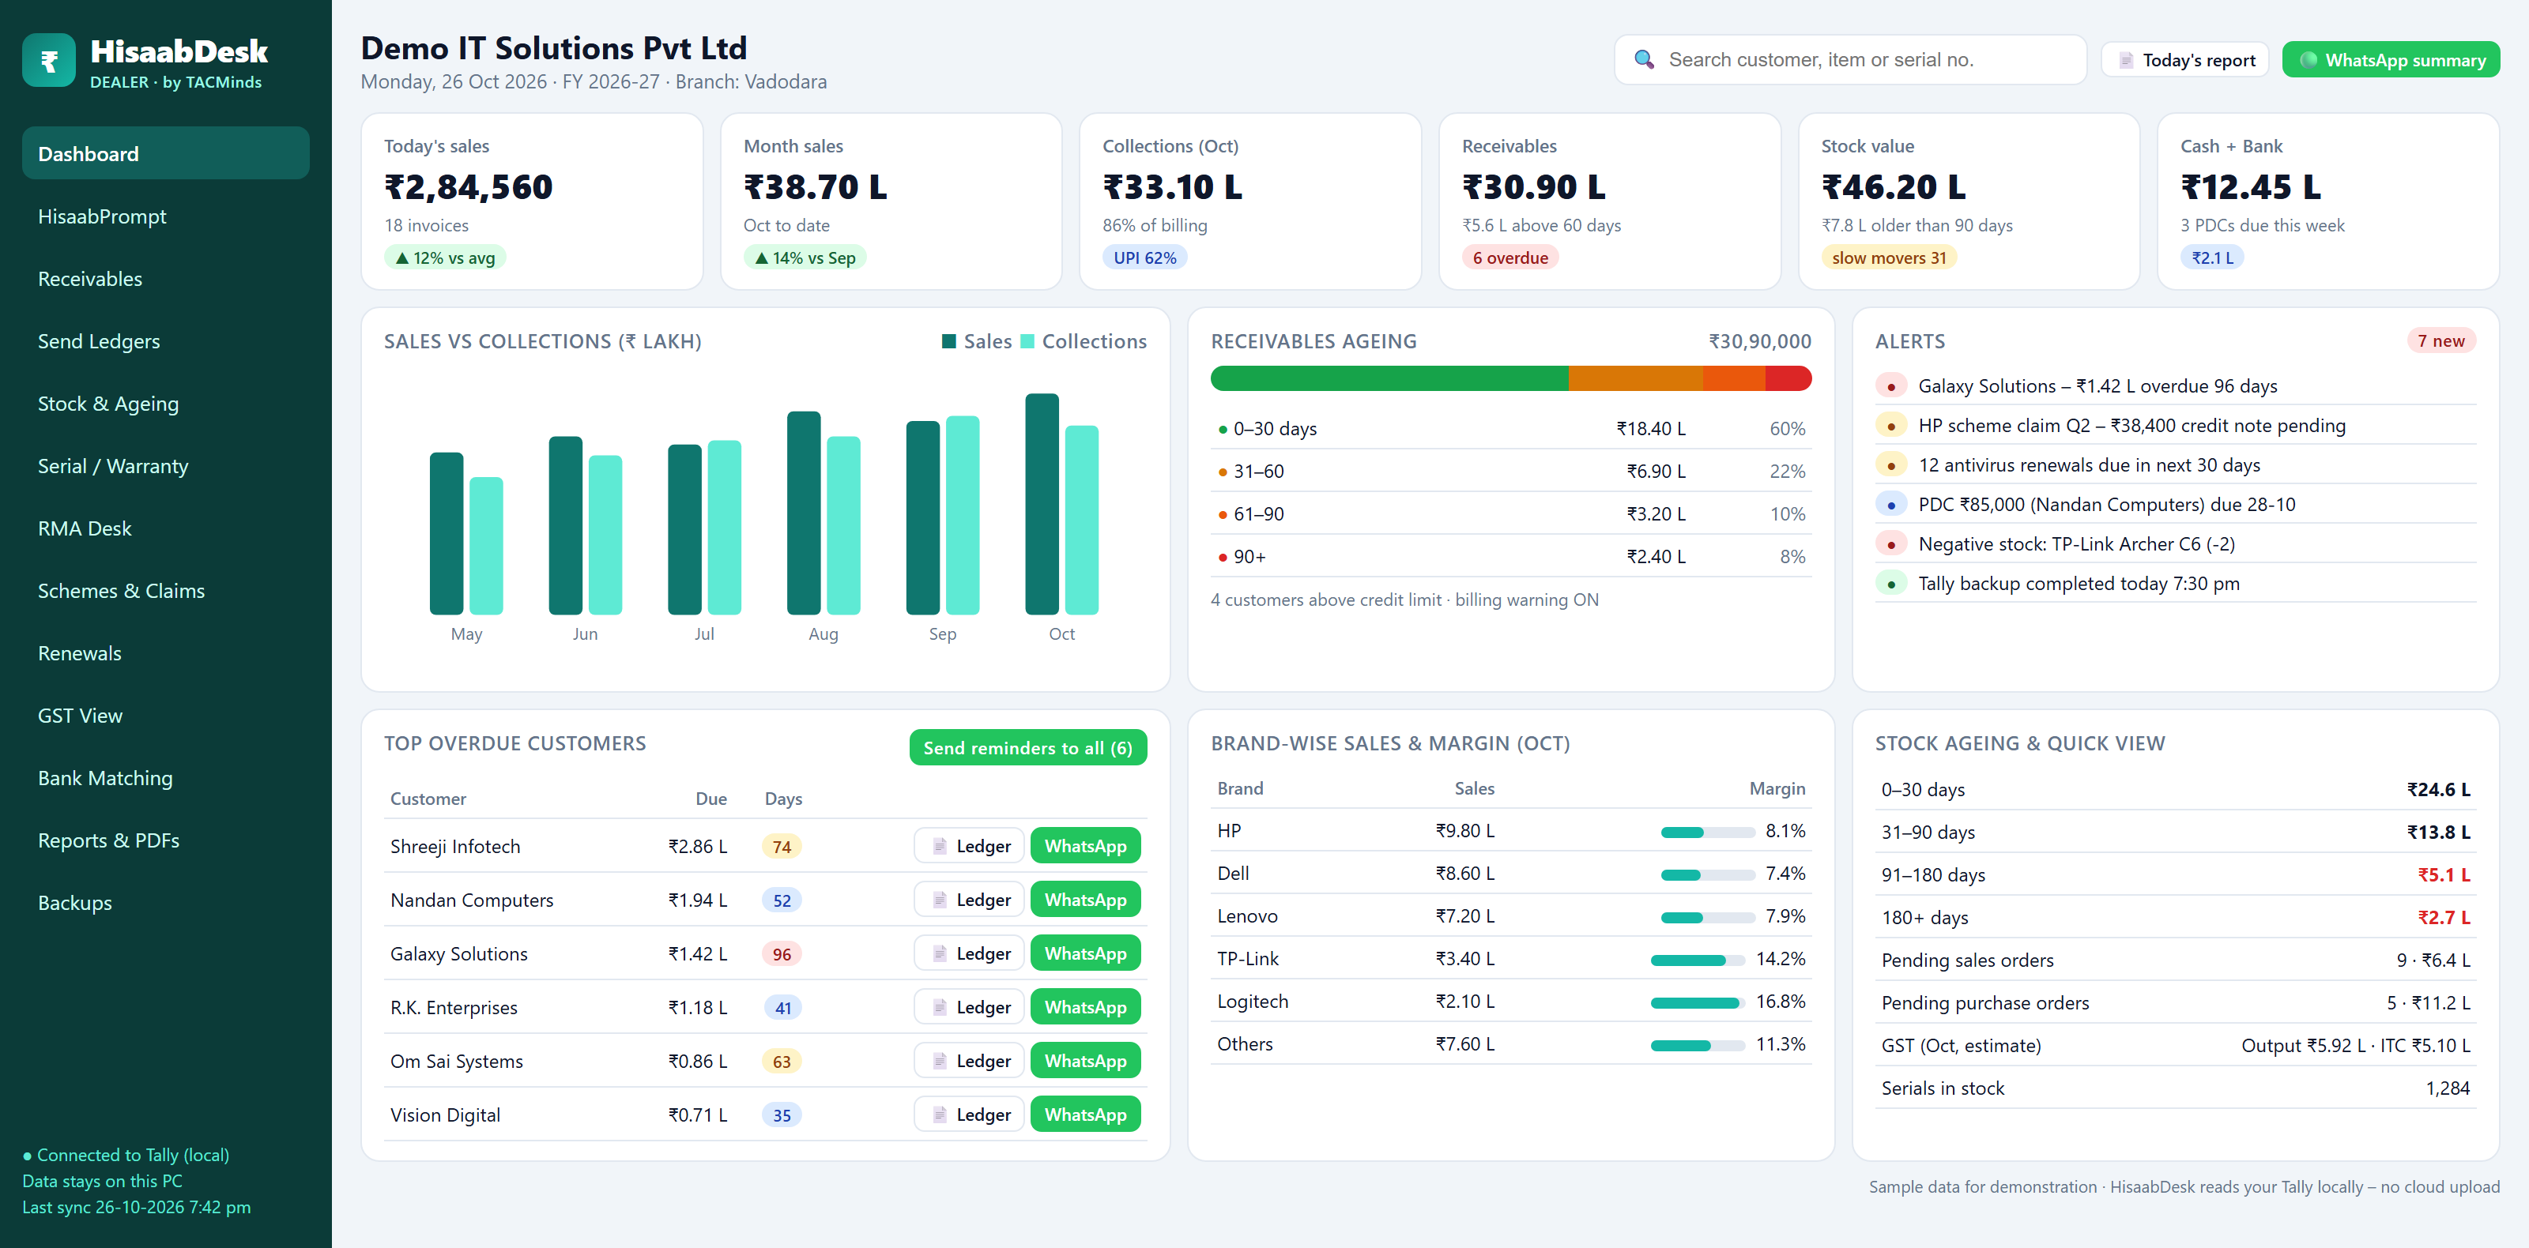Click the green circle icon in WhatsApp summary
Image resolution: width=2529 pixels, height=1248 pixels.
click(x=2308, y=60)
